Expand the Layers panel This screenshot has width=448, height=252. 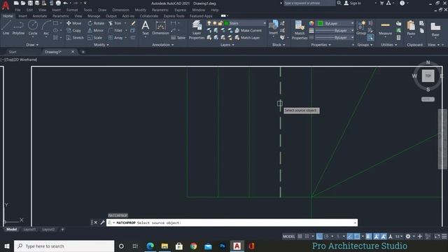227,45
